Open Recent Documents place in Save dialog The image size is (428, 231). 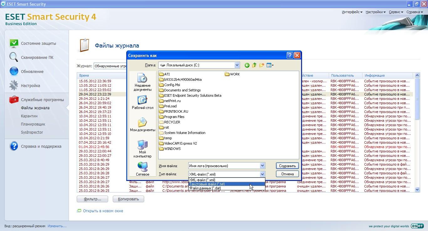coord(143,83)
